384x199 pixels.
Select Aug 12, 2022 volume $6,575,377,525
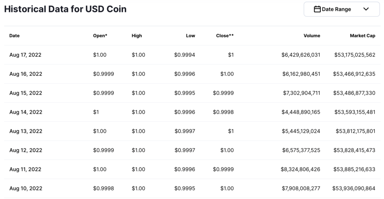click(300, 150)
